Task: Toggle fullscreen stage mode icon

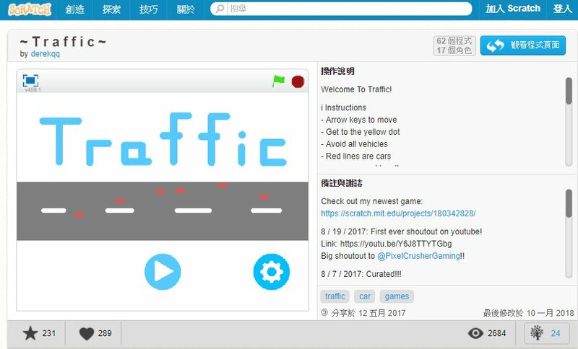Action: (30, 80)
